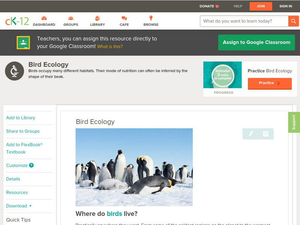Open the CAFE menu label
Screen dimensions: 300x225
click(124, 25)
